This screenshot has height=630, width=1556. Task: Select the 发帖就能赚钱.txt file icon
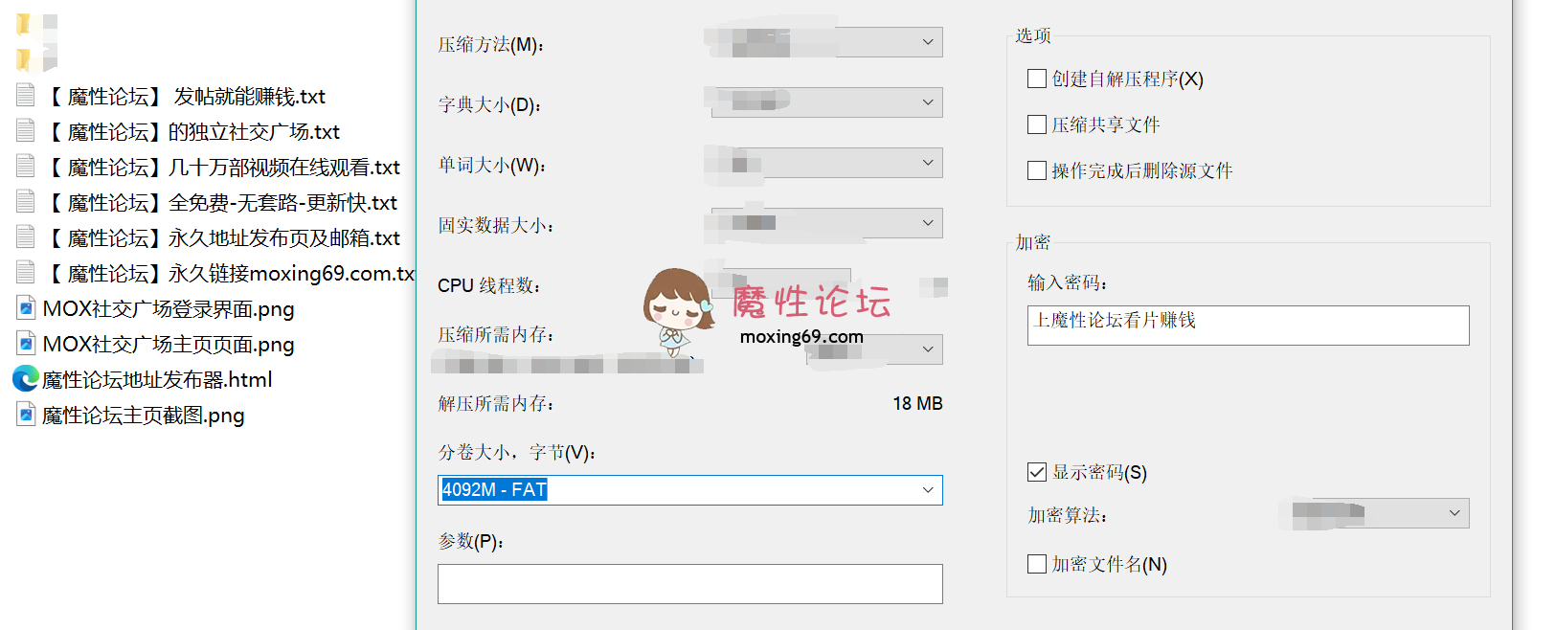tap(26, 95)
